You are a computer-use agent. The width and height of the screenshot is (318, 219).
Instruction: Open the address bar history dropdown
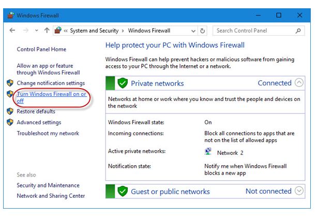coord(193,31)
